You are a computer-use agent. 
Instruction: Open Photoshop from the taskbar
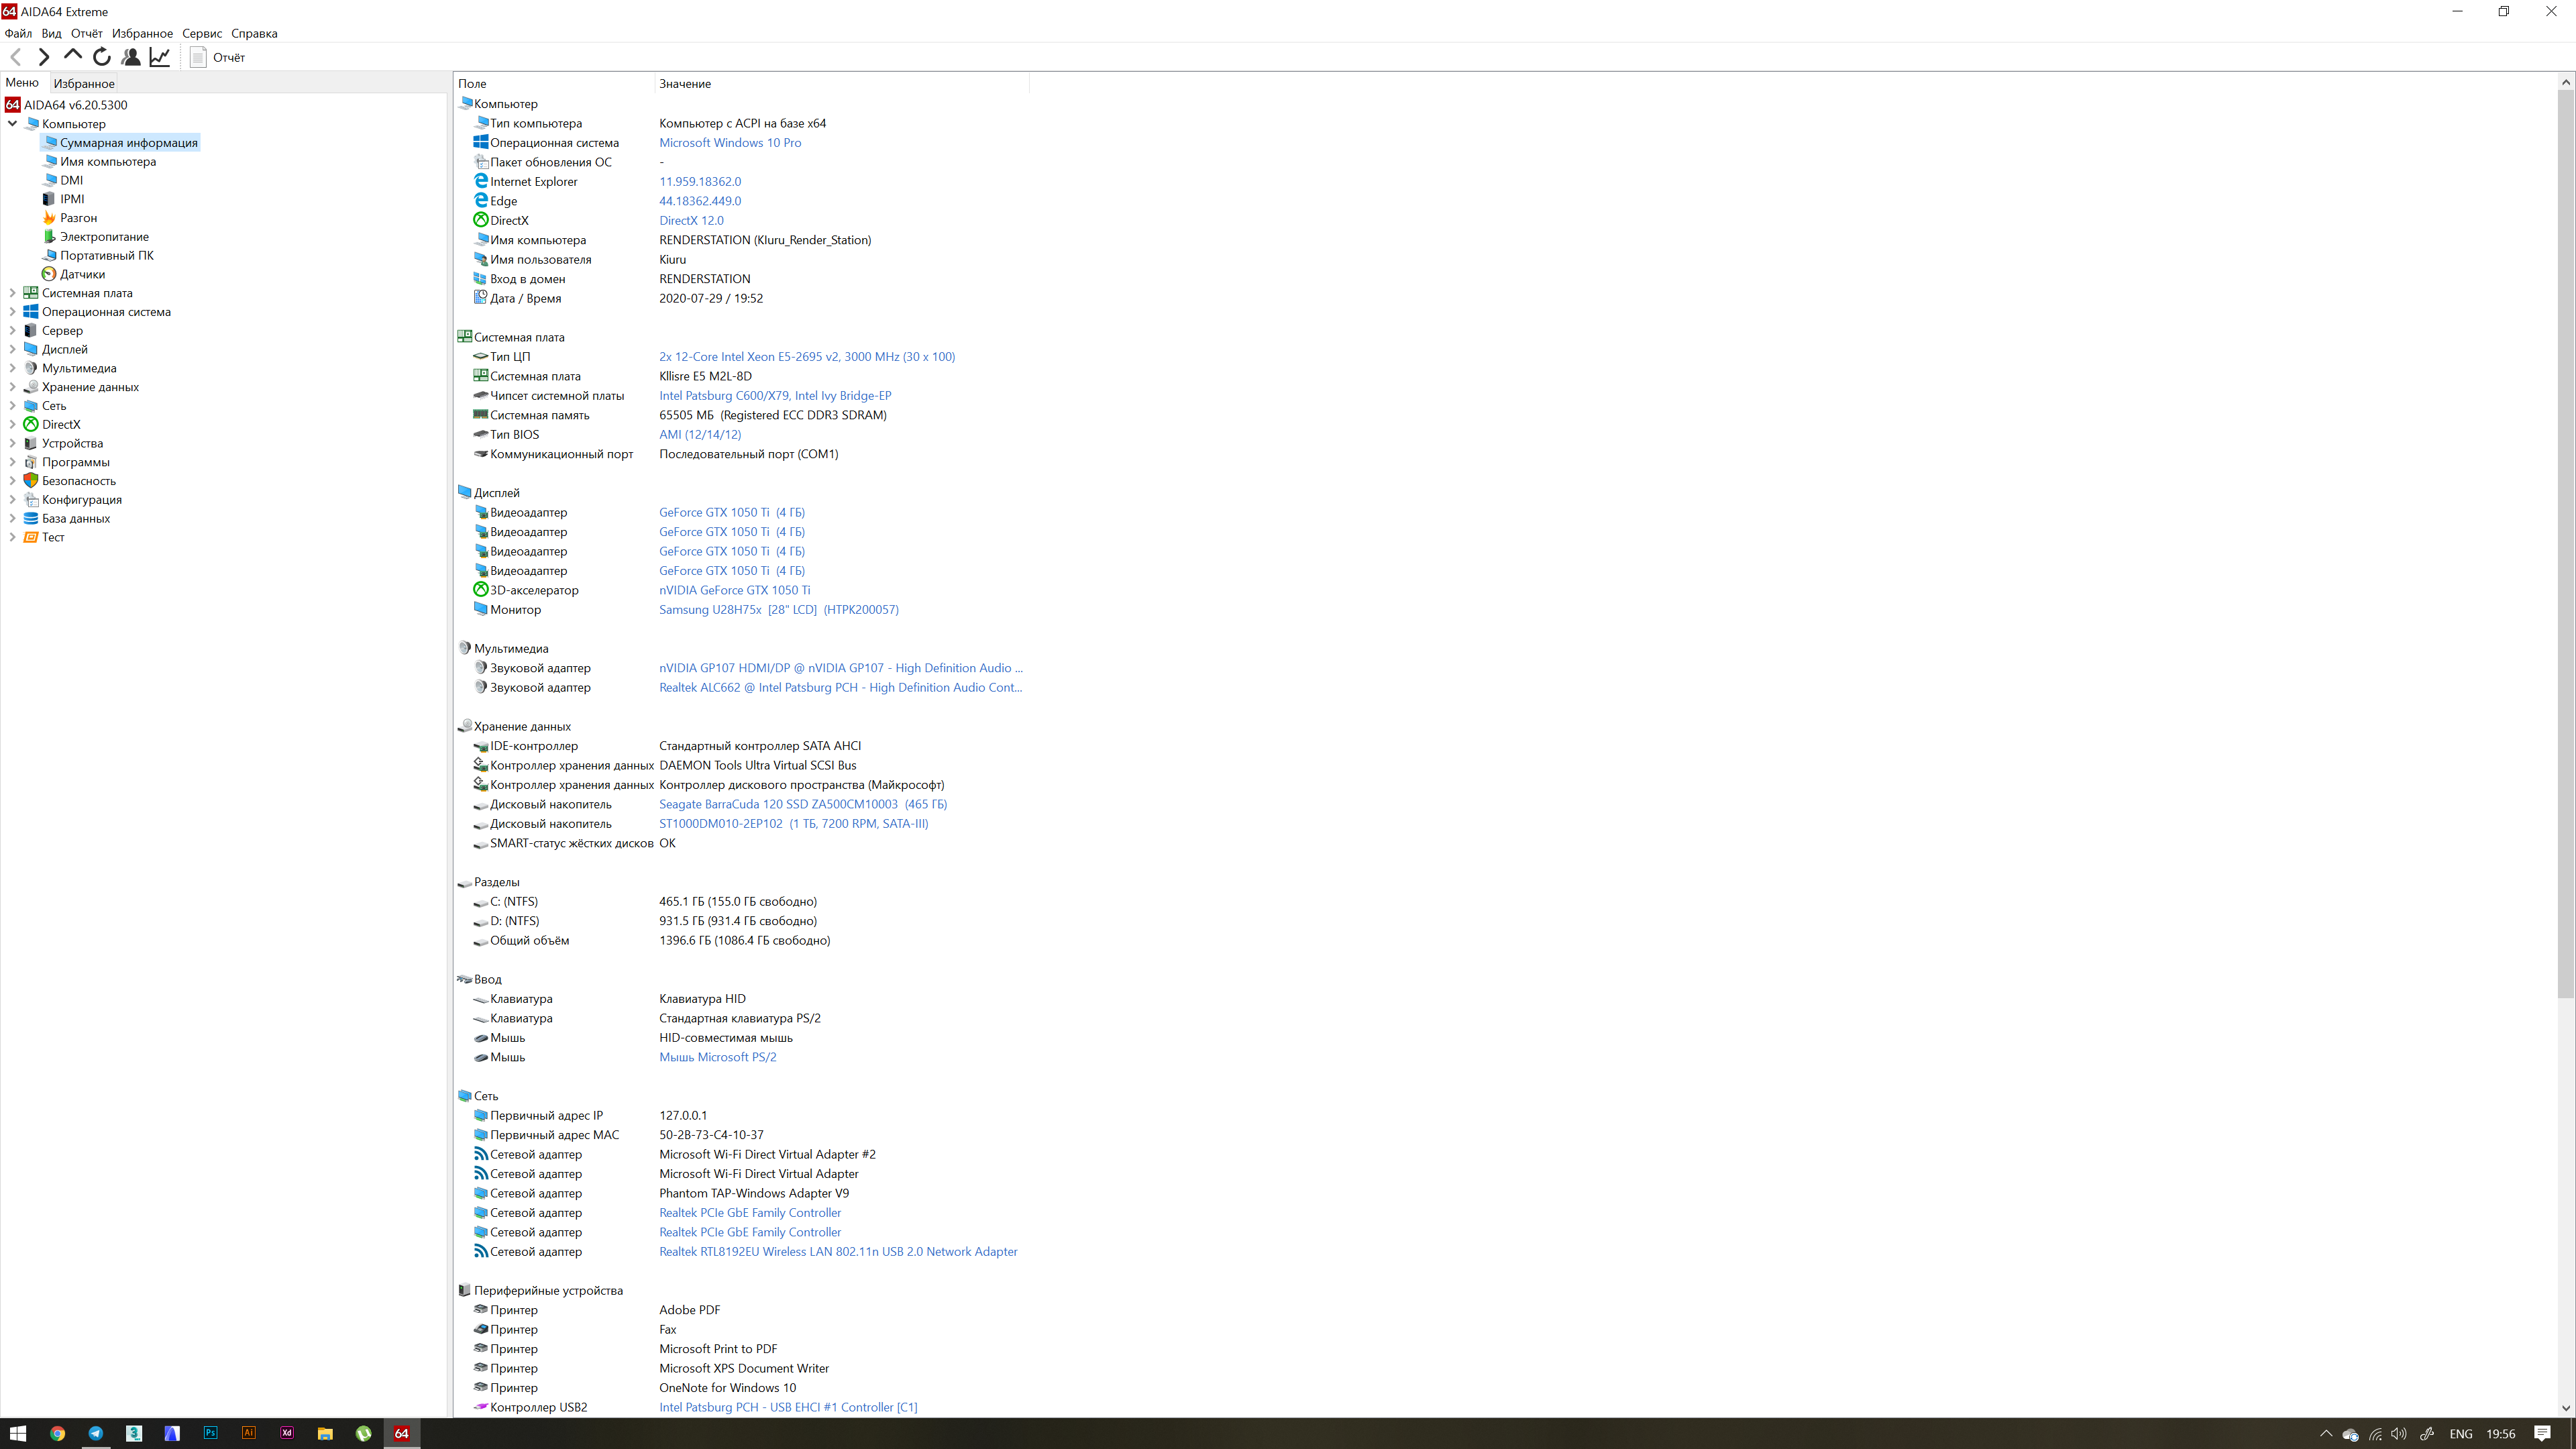(210, 1433)
